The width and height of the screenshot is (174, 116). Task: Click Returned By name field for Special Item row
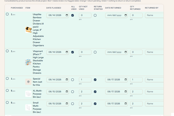pyautogui.click(x=154, y=80)
